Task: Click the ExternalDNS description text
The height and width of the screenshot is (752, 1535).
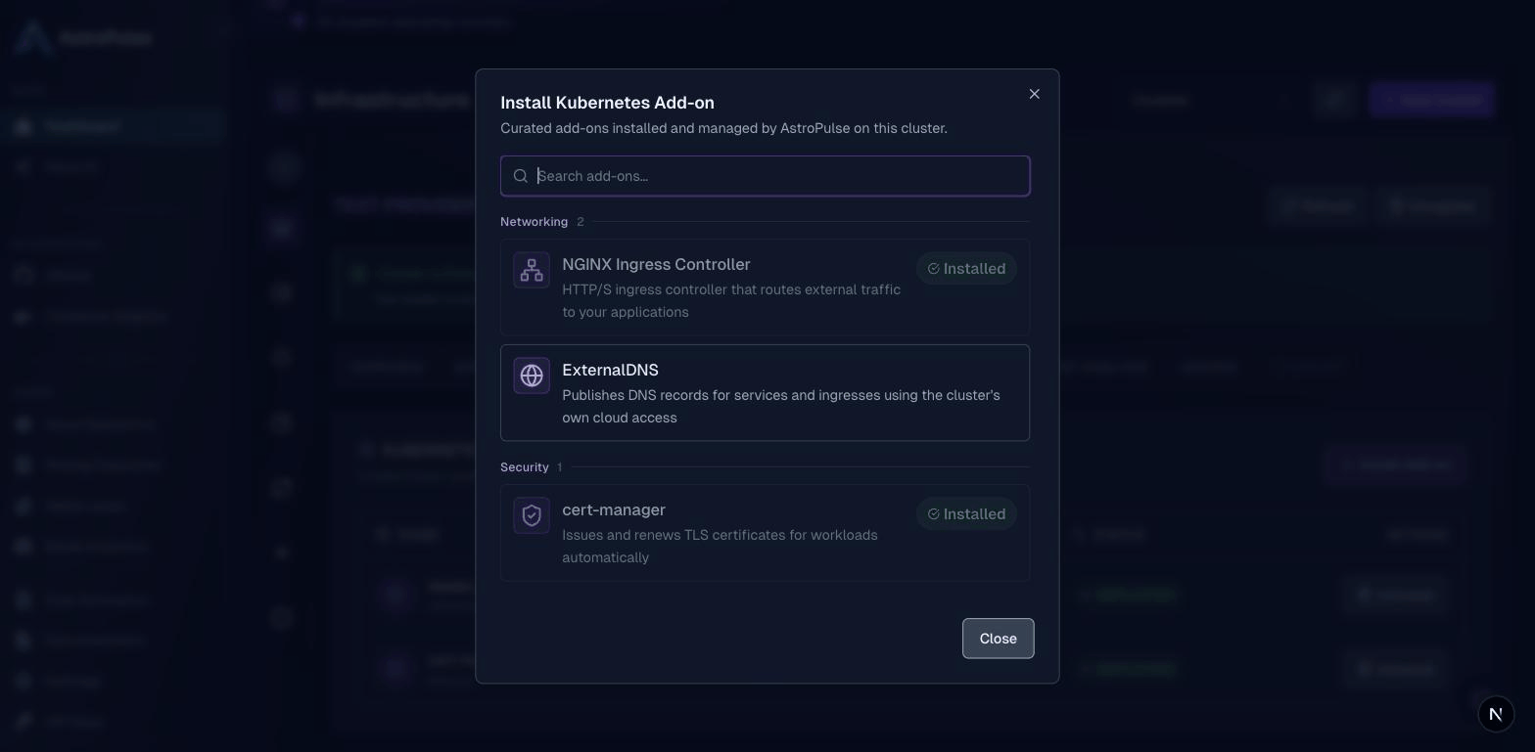Action: [x=780, y=407]
